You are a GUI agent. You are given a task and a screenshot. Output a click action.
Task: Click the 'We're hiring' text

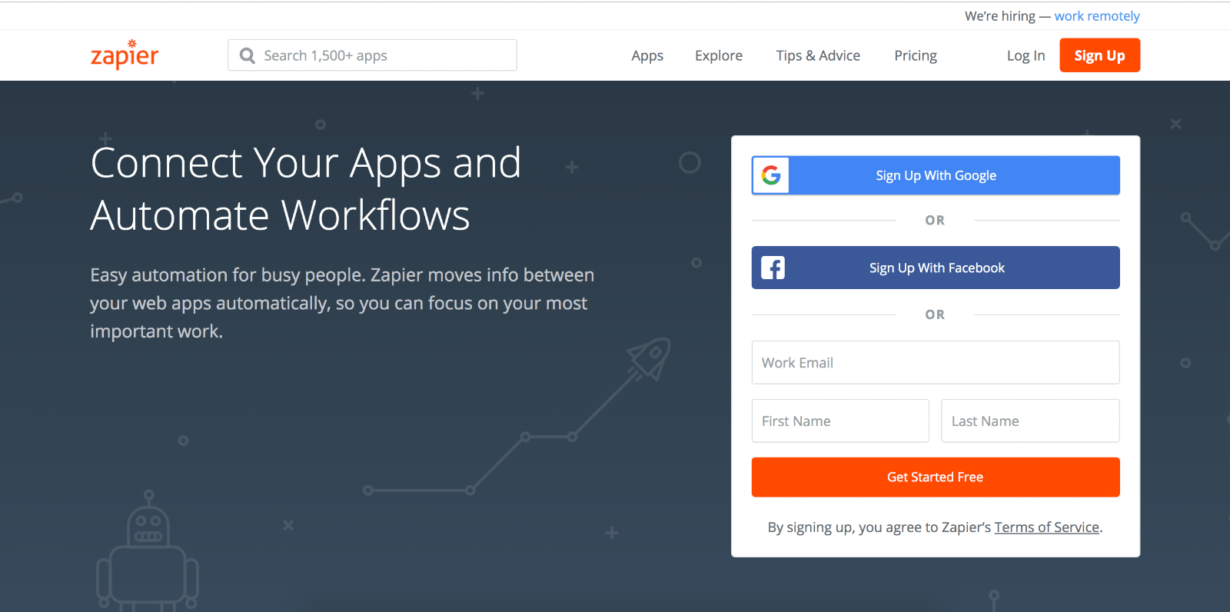pos(1000,16)
